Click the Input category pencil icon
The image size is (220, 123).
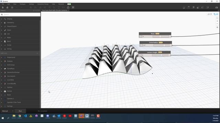pos(5,30)
